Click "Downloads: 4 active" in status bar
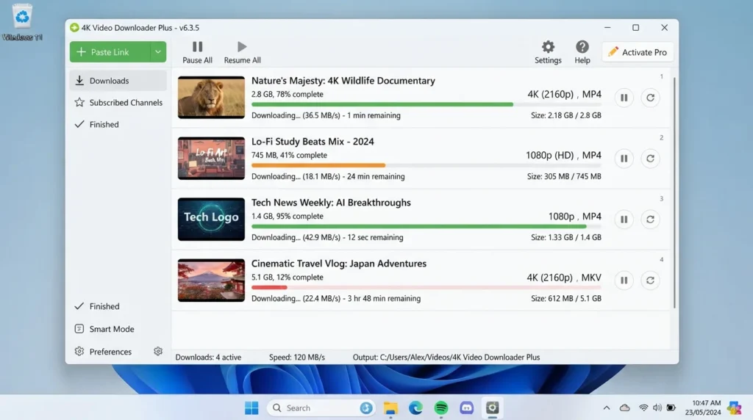Image resolution: width=753 pixels, height=420 pixels. coord(208,357)
